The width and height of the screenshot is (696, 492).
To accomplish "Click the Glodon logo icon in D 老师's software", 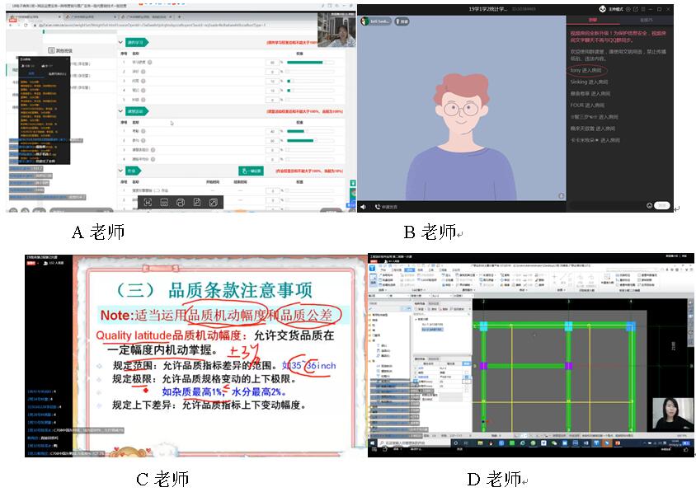I will (372, 265).
